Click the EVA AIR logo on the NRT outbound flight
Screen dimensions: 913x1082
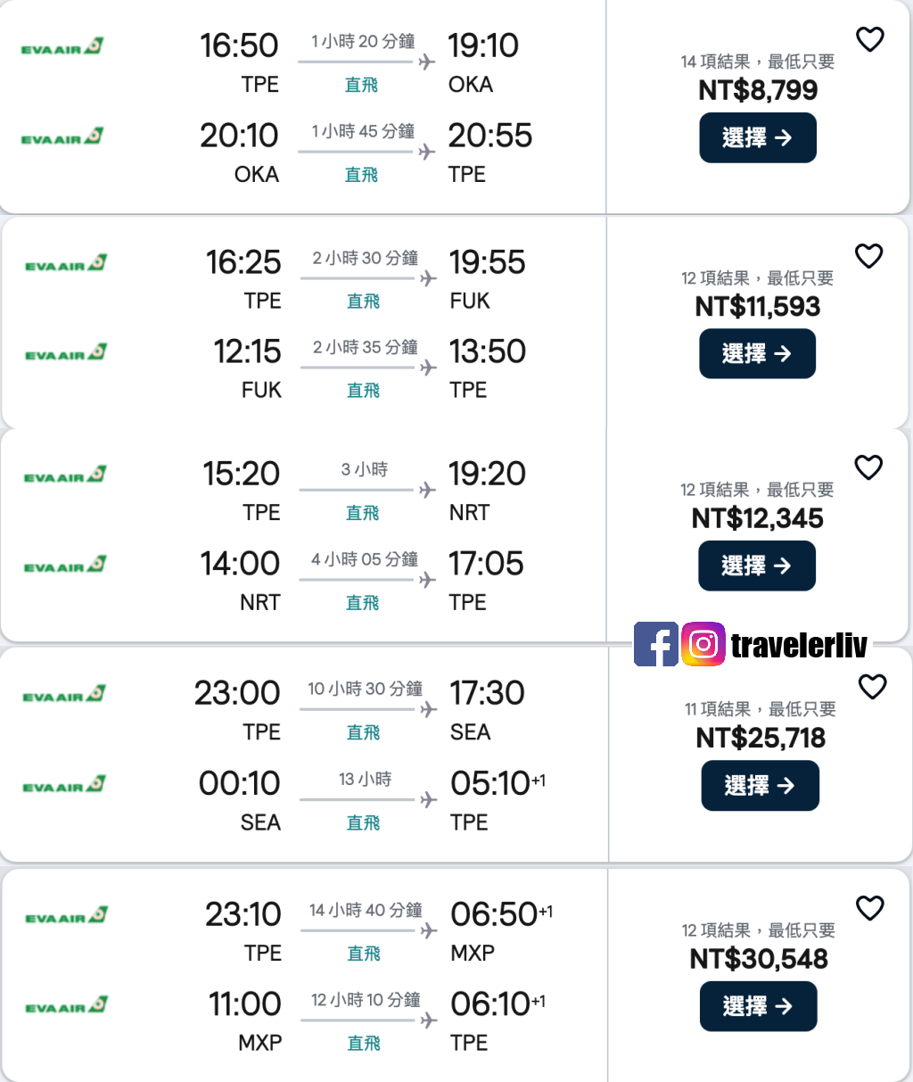(65, 473)
